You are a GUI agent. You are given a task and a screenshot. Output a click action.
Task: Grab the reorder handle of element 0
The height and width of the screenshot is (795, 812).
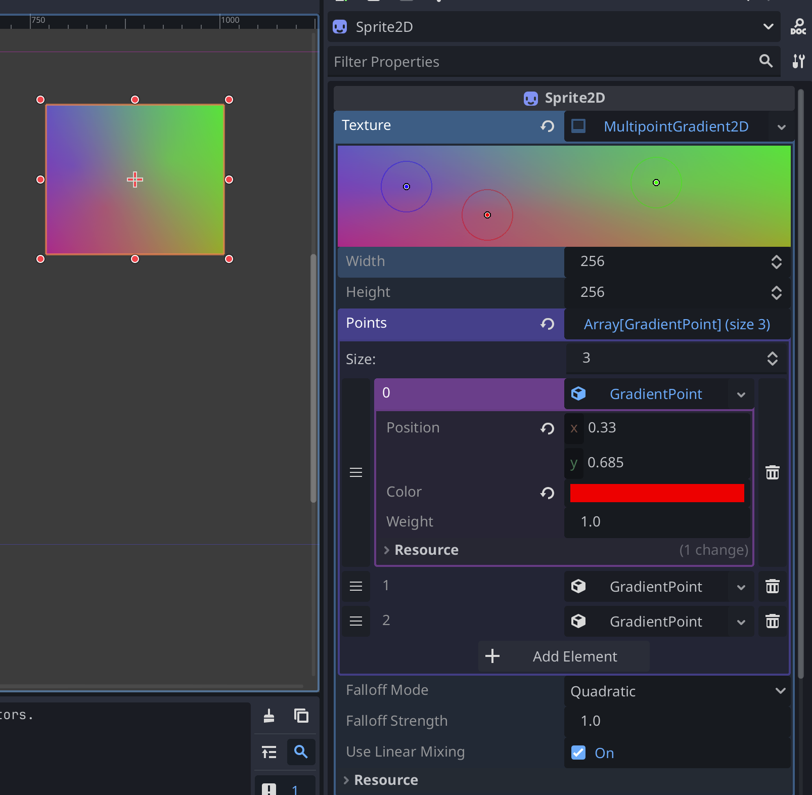click(356, 472)
